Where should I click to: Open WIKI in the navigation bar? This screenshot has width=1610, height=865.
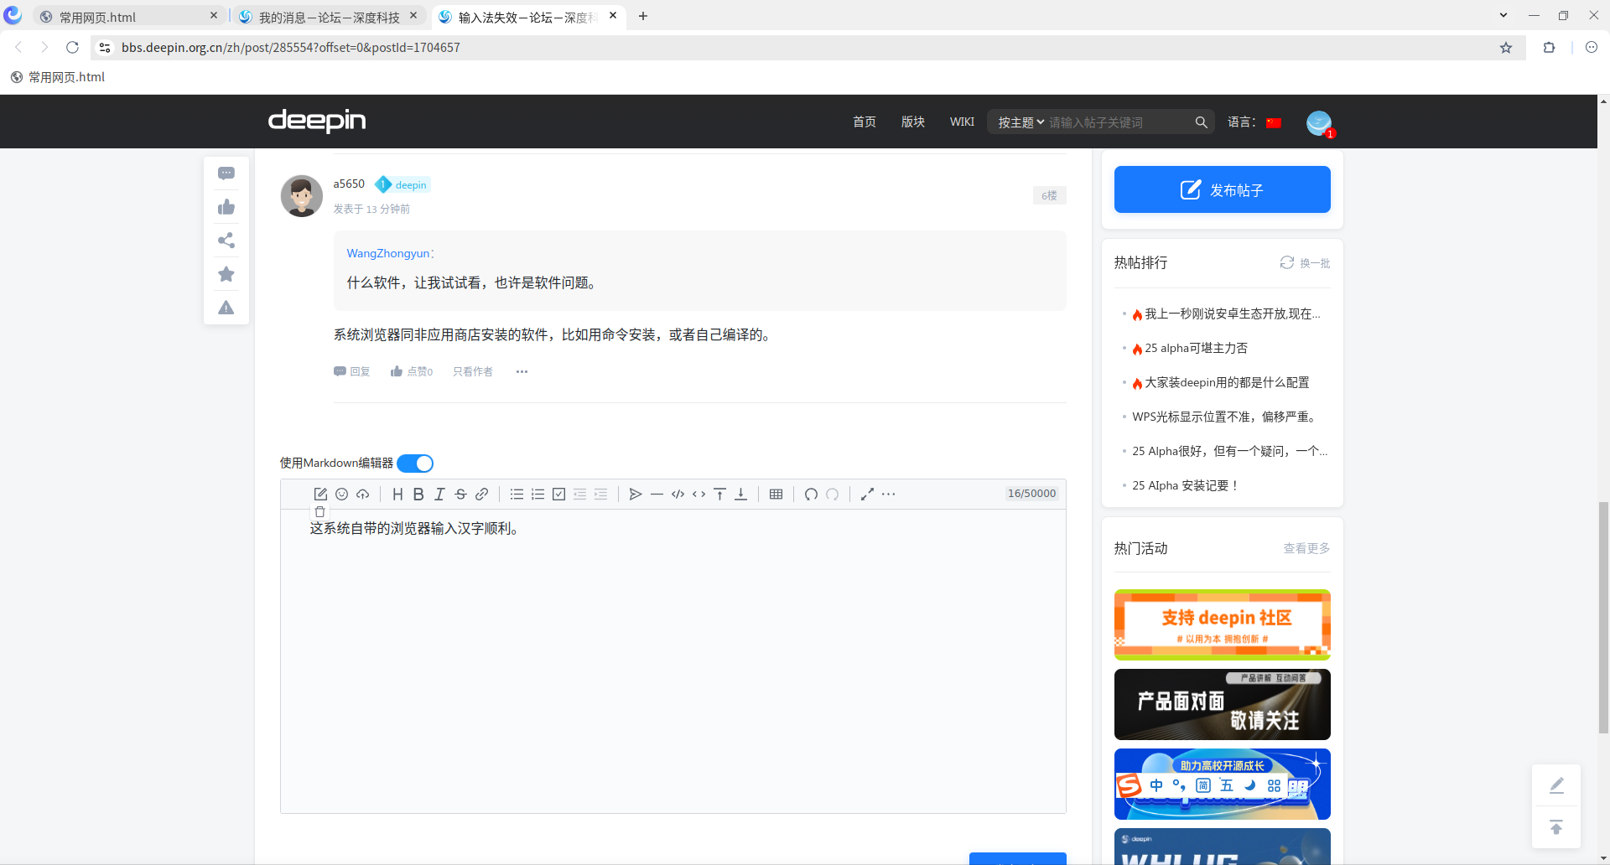click(x=962, y=122)
